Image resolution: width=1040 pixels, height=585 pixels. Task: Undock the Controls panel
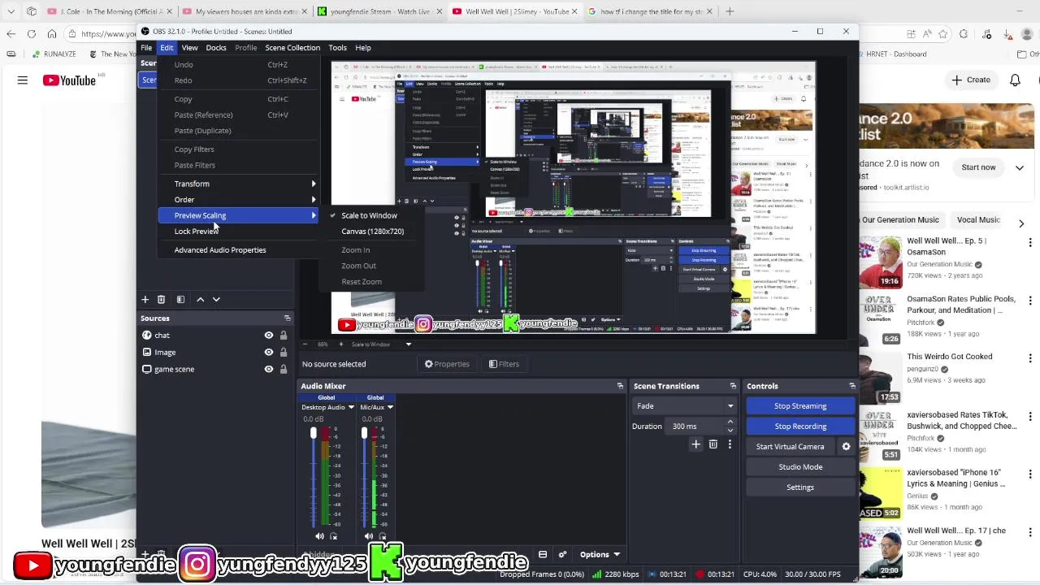(851, 386)
